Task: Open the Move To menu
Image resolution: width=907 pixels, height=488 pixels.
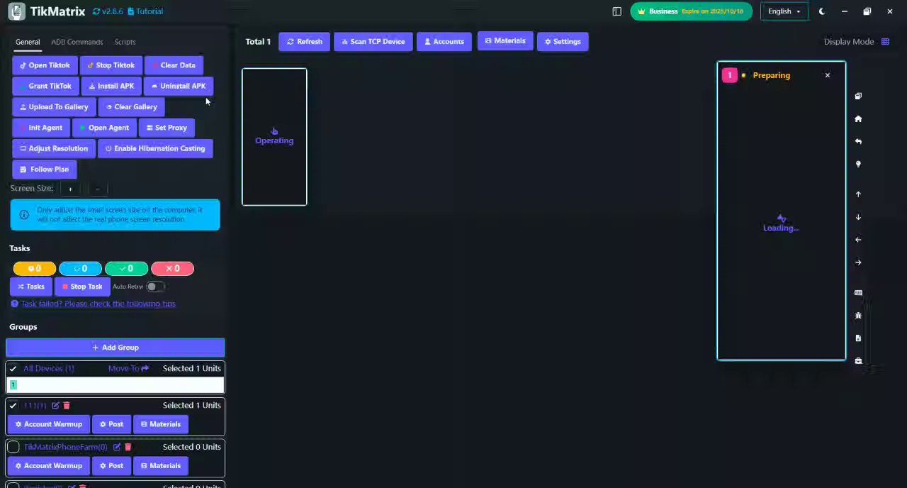Action: 128,368
